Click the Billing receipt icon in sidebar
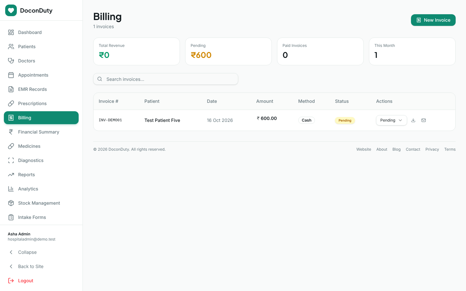The width and height of the screenshot is (466, 291). [11, 118]
